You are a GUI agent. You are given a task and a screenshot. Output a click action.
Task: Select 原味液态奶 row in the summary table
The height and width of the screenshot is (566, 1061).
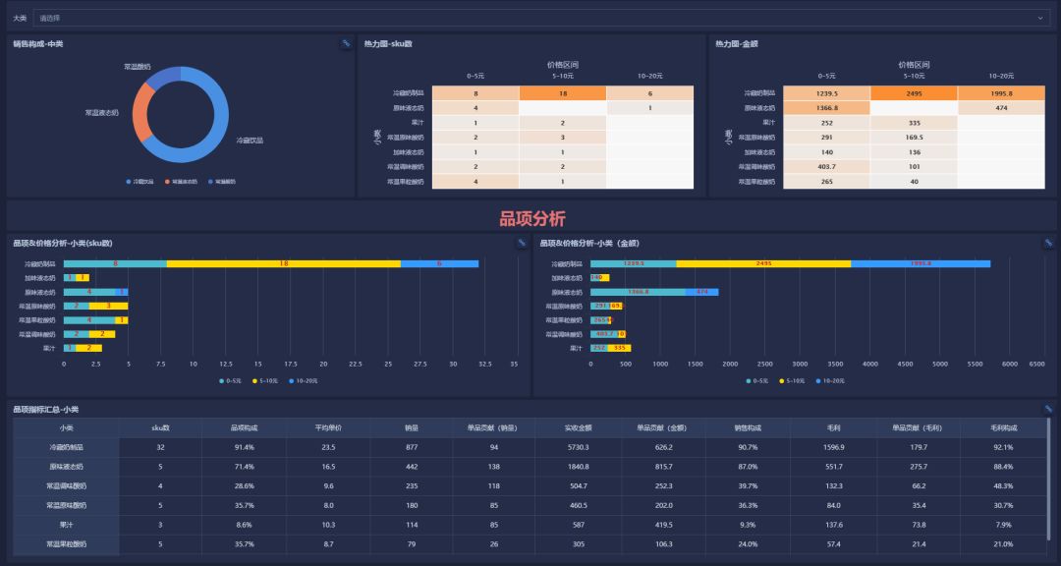point(530,467)
